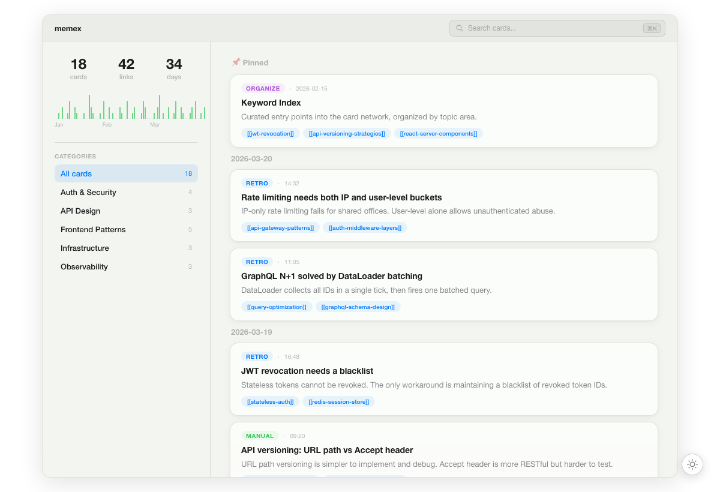Follow the [[react-server-components]] link
The height and width of the screenshot is (492, 720).
(439, 133)
